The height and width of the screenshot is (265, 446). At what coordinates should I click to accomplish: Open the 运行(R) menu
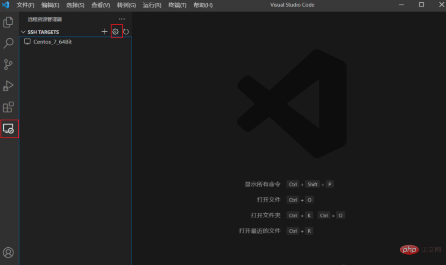coord(152,5)
